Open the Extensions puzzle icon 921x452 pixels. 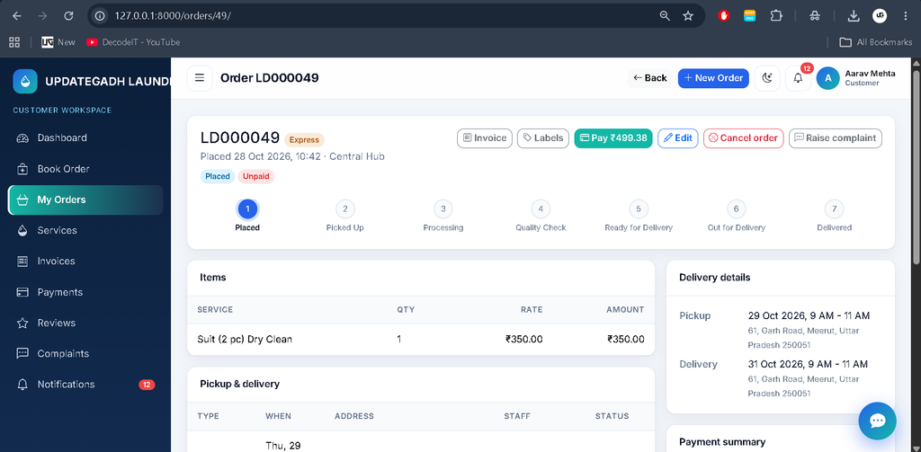tap(776, 16)
